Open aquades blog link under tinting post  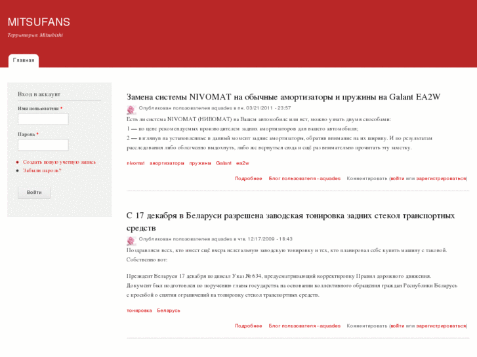click(304, 326)
